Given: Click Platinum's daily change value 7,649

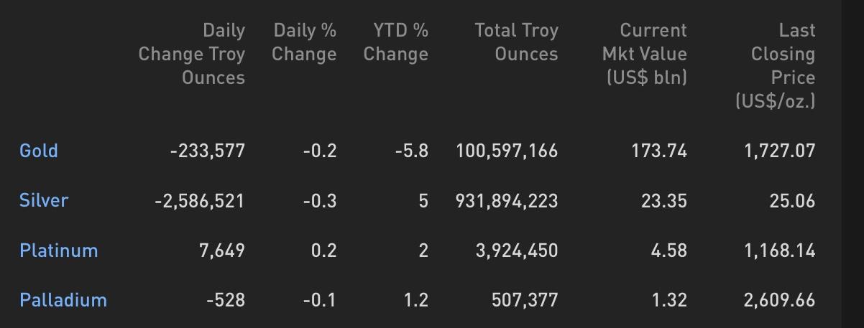Looking at the screenshot, I should (222, 250).
